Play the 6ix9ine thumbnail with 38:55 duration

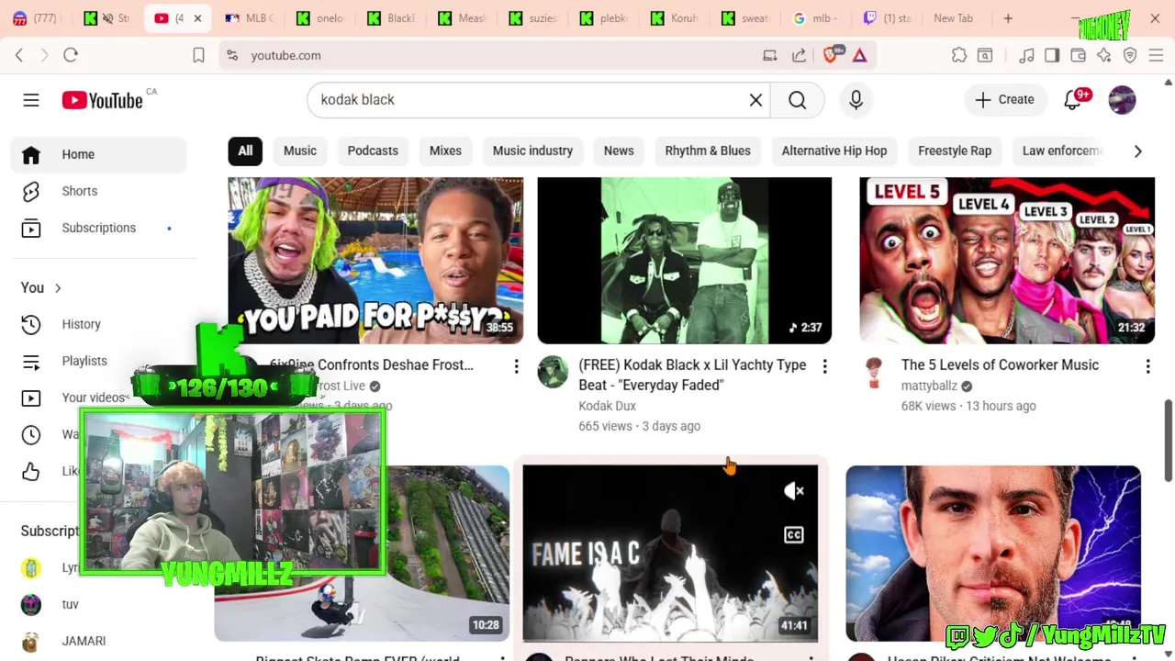click(375, 261)
